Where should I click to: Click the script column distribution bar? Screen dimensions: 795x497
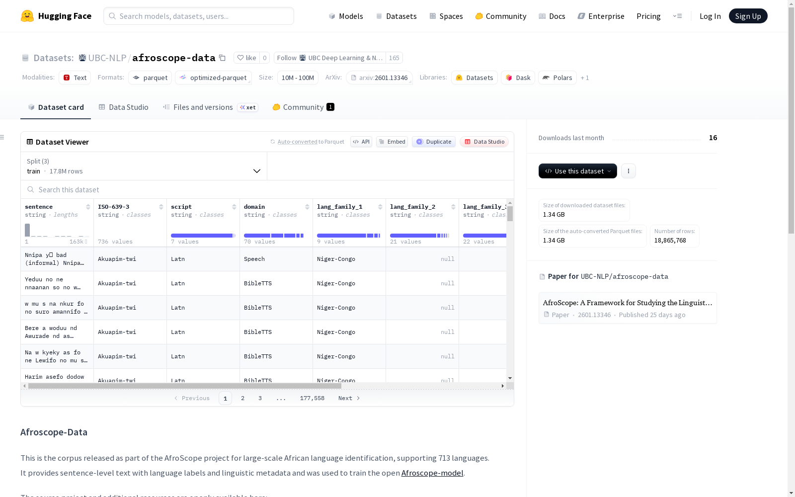click(203, 236)
